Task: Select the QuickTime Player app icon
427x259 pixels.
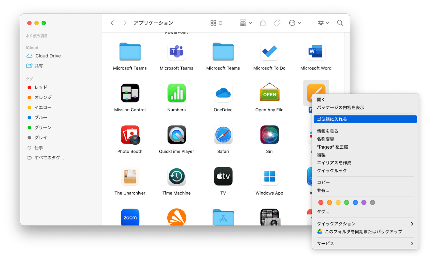Action: point(177,135)
